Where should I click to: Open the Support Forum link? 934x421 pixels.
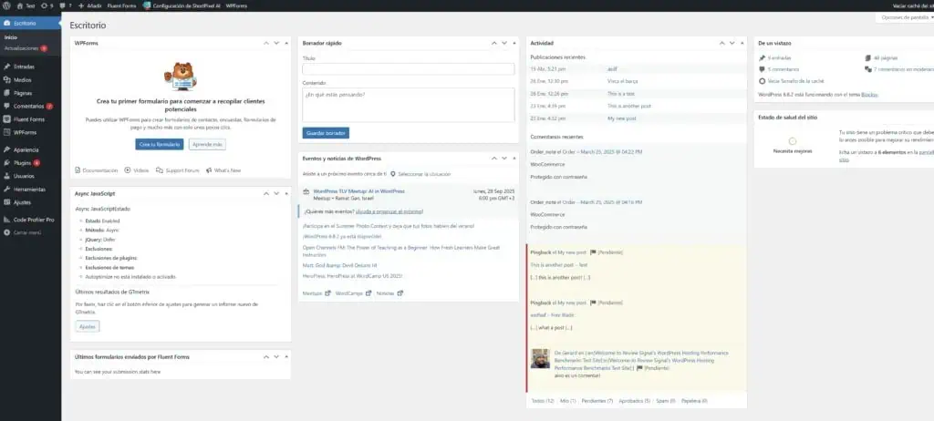[x=178, y=170]
